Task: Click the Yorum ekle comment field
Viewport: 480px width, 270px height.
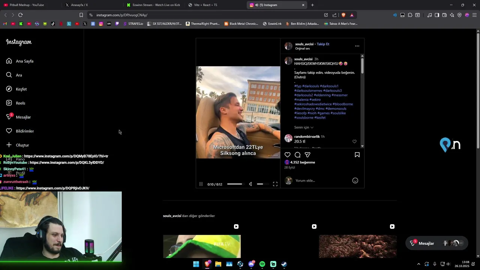Action: tap(322, 181)
